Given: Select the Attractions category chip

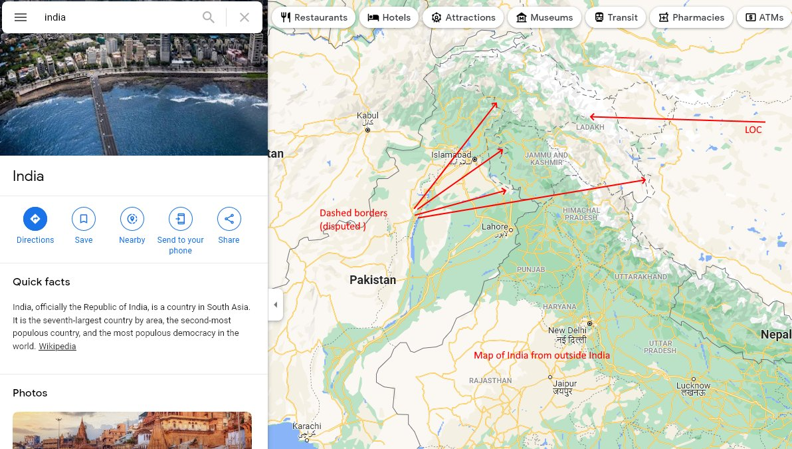Looking at the screenshot, I should tap(463, 17).
